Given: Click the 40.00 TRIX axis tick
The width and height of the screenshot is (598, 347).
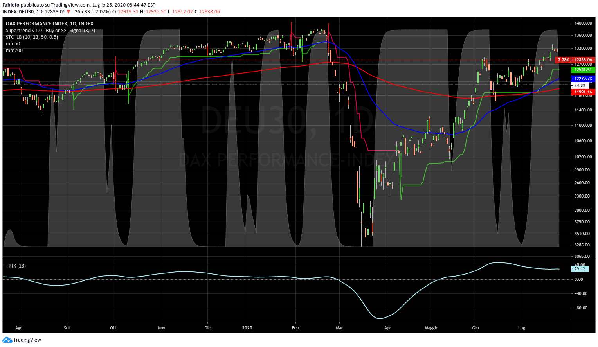Looking at the screenshot, I should coord(580,265).
